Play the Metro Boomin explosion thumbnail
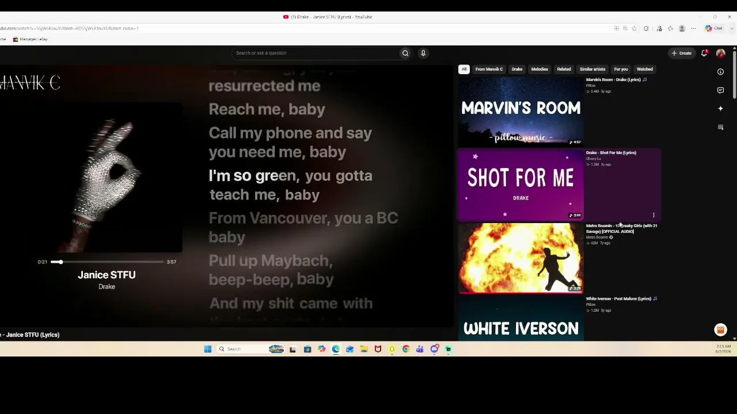737x414 pixels. point(521,258)
